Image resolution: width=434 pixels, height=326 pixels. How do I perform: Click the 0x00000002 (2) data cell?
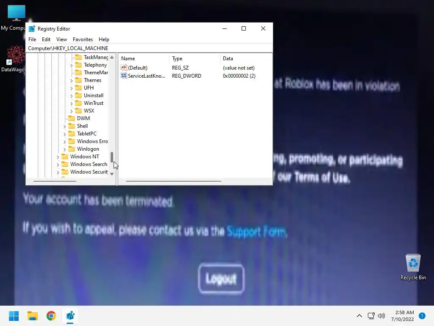pyautogui.click(x=239, y=76)
